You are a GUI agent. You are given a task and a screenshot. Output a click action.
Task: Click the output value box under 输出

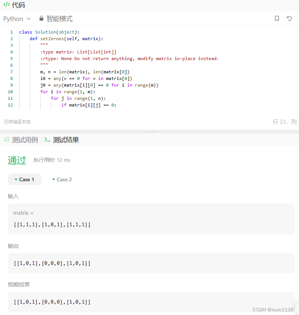[x=151, y=263]
